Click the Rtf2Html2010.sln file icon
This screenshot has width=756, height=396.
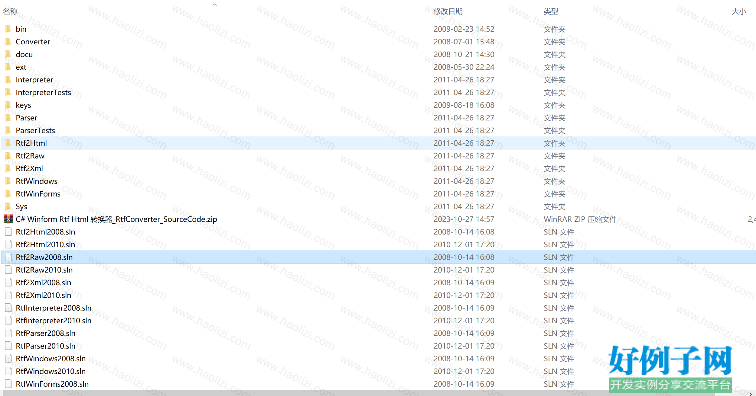[8, 244]
